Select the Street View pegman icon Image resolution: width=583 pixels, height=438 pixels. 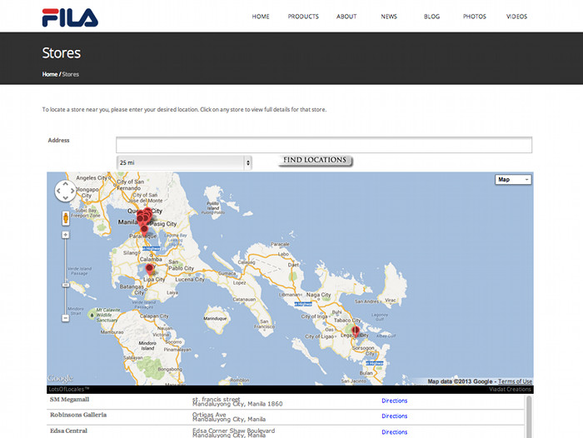[x=66, y=219]
